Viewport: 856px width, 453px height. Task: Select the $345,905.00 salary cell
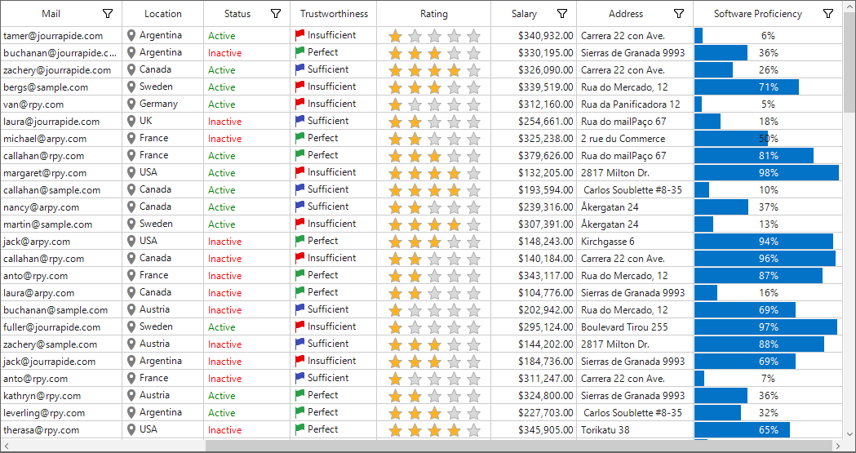click(534, 429)
